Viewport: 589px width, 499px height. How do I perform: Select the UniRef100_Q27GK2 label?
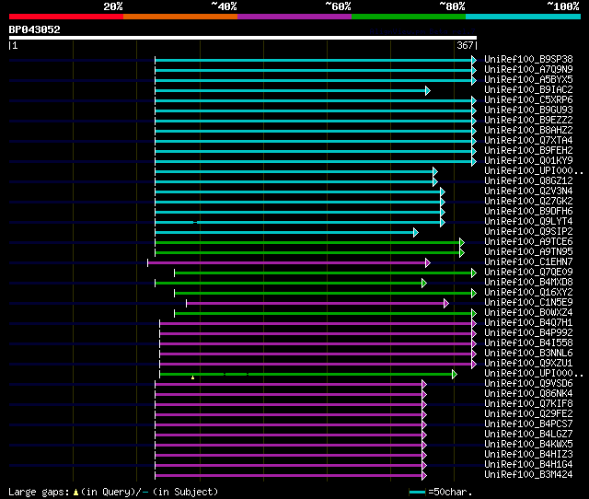coord(528,202)
